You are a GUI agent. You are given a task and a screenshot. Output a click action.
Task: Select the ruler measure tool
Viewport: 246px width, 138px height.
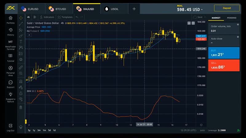21,67
